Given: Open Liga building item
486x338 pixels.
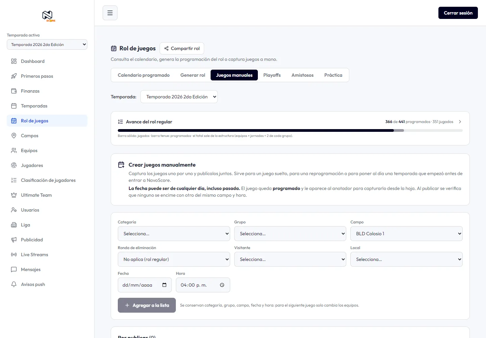Looking at the screenshot, I should click(x=47, y=225).
